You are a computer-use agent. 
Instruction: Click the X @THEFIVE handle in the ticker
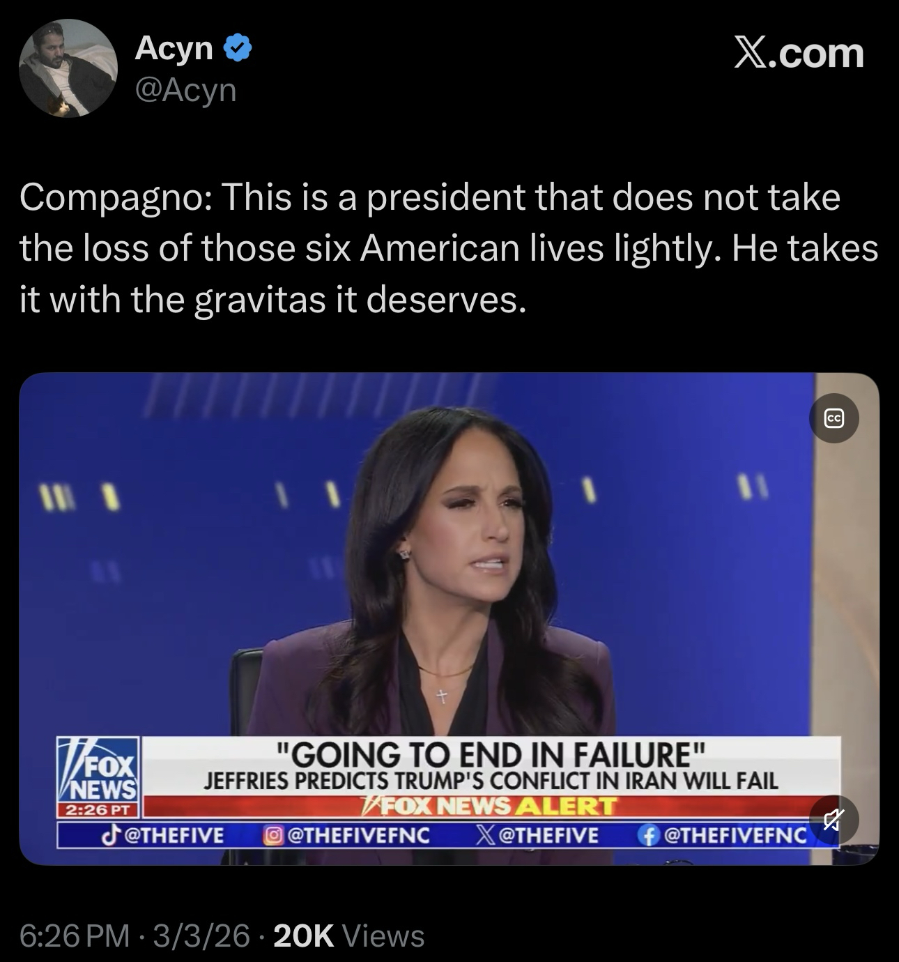(x=537, y=834)
